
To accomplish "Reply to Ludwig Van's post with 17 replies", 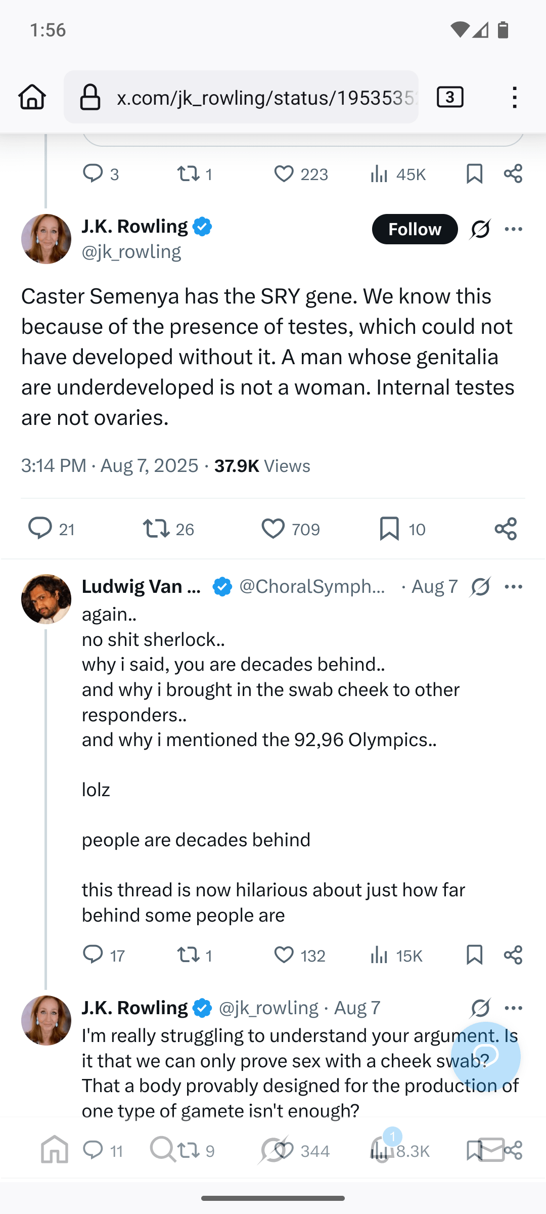I will 93,955.
